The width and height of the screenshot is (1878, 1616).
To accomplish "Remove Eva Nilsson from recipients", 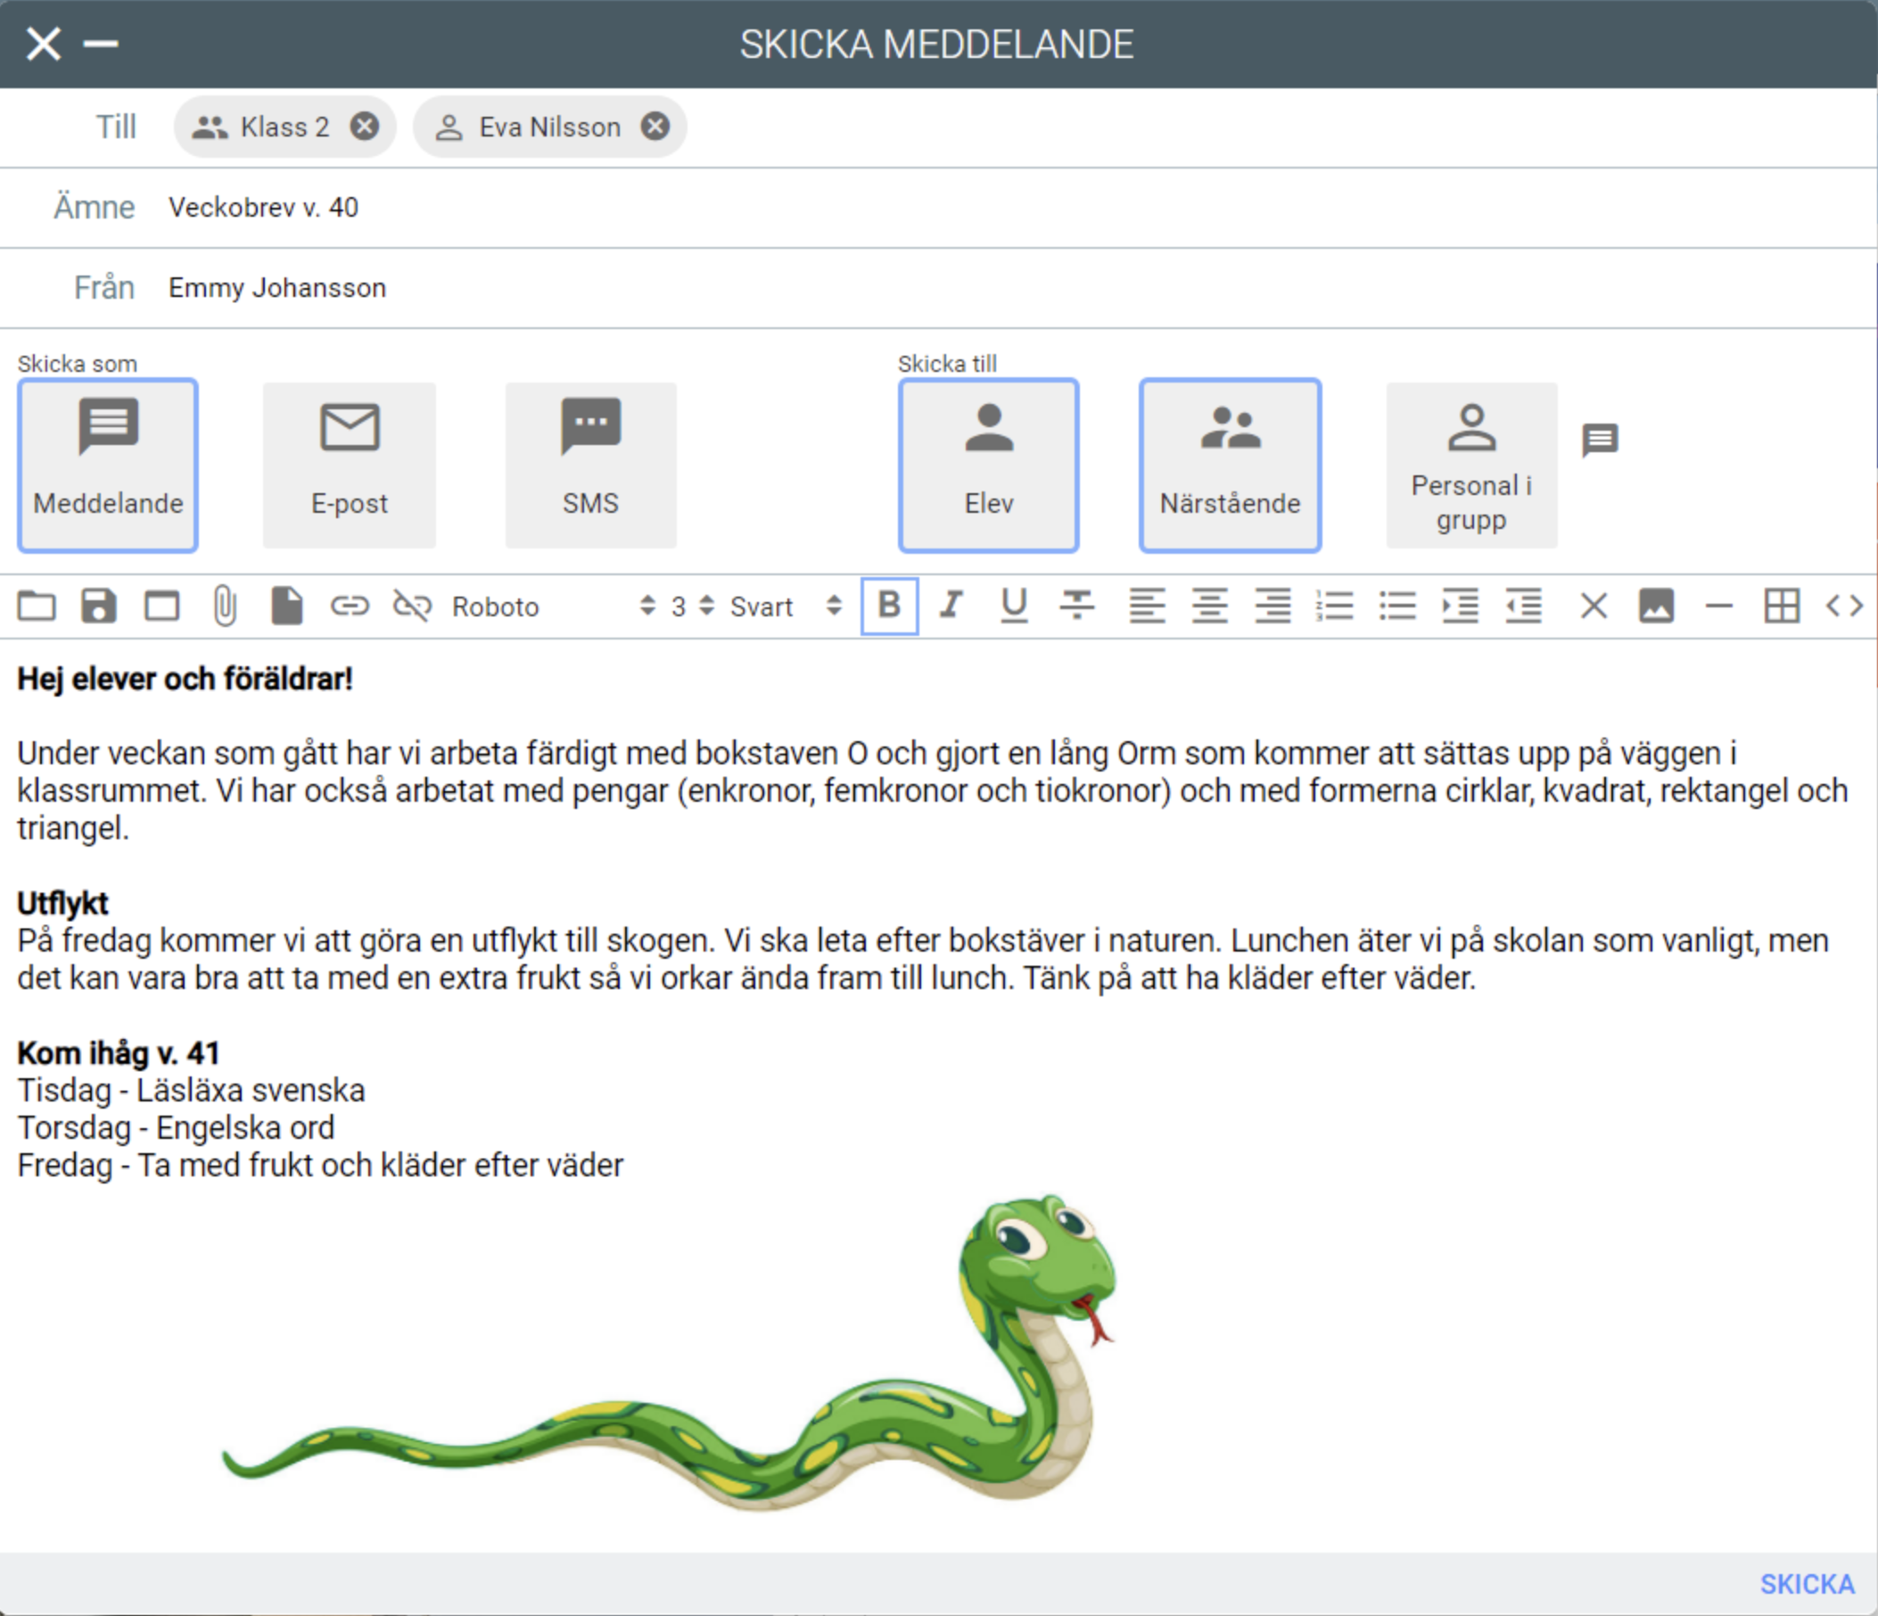I will pyautogui.click(x=655, y=126).
